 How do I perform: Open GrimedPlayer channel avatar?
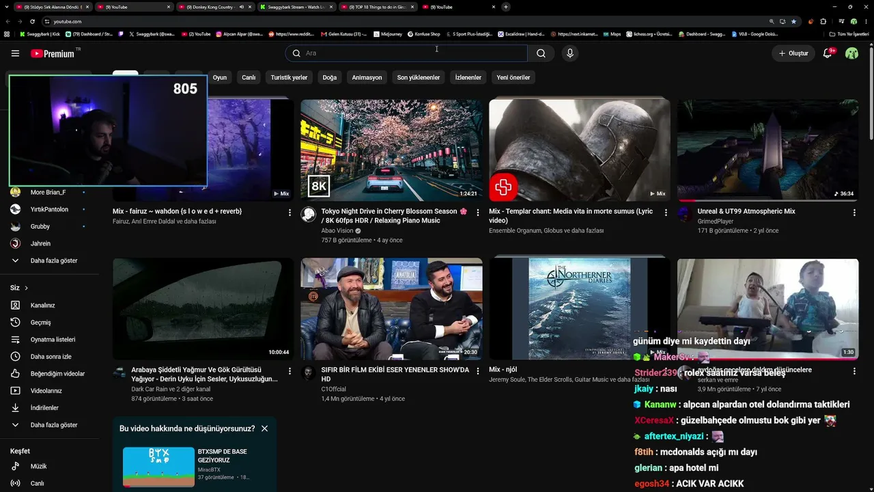(x=685, y=215)
